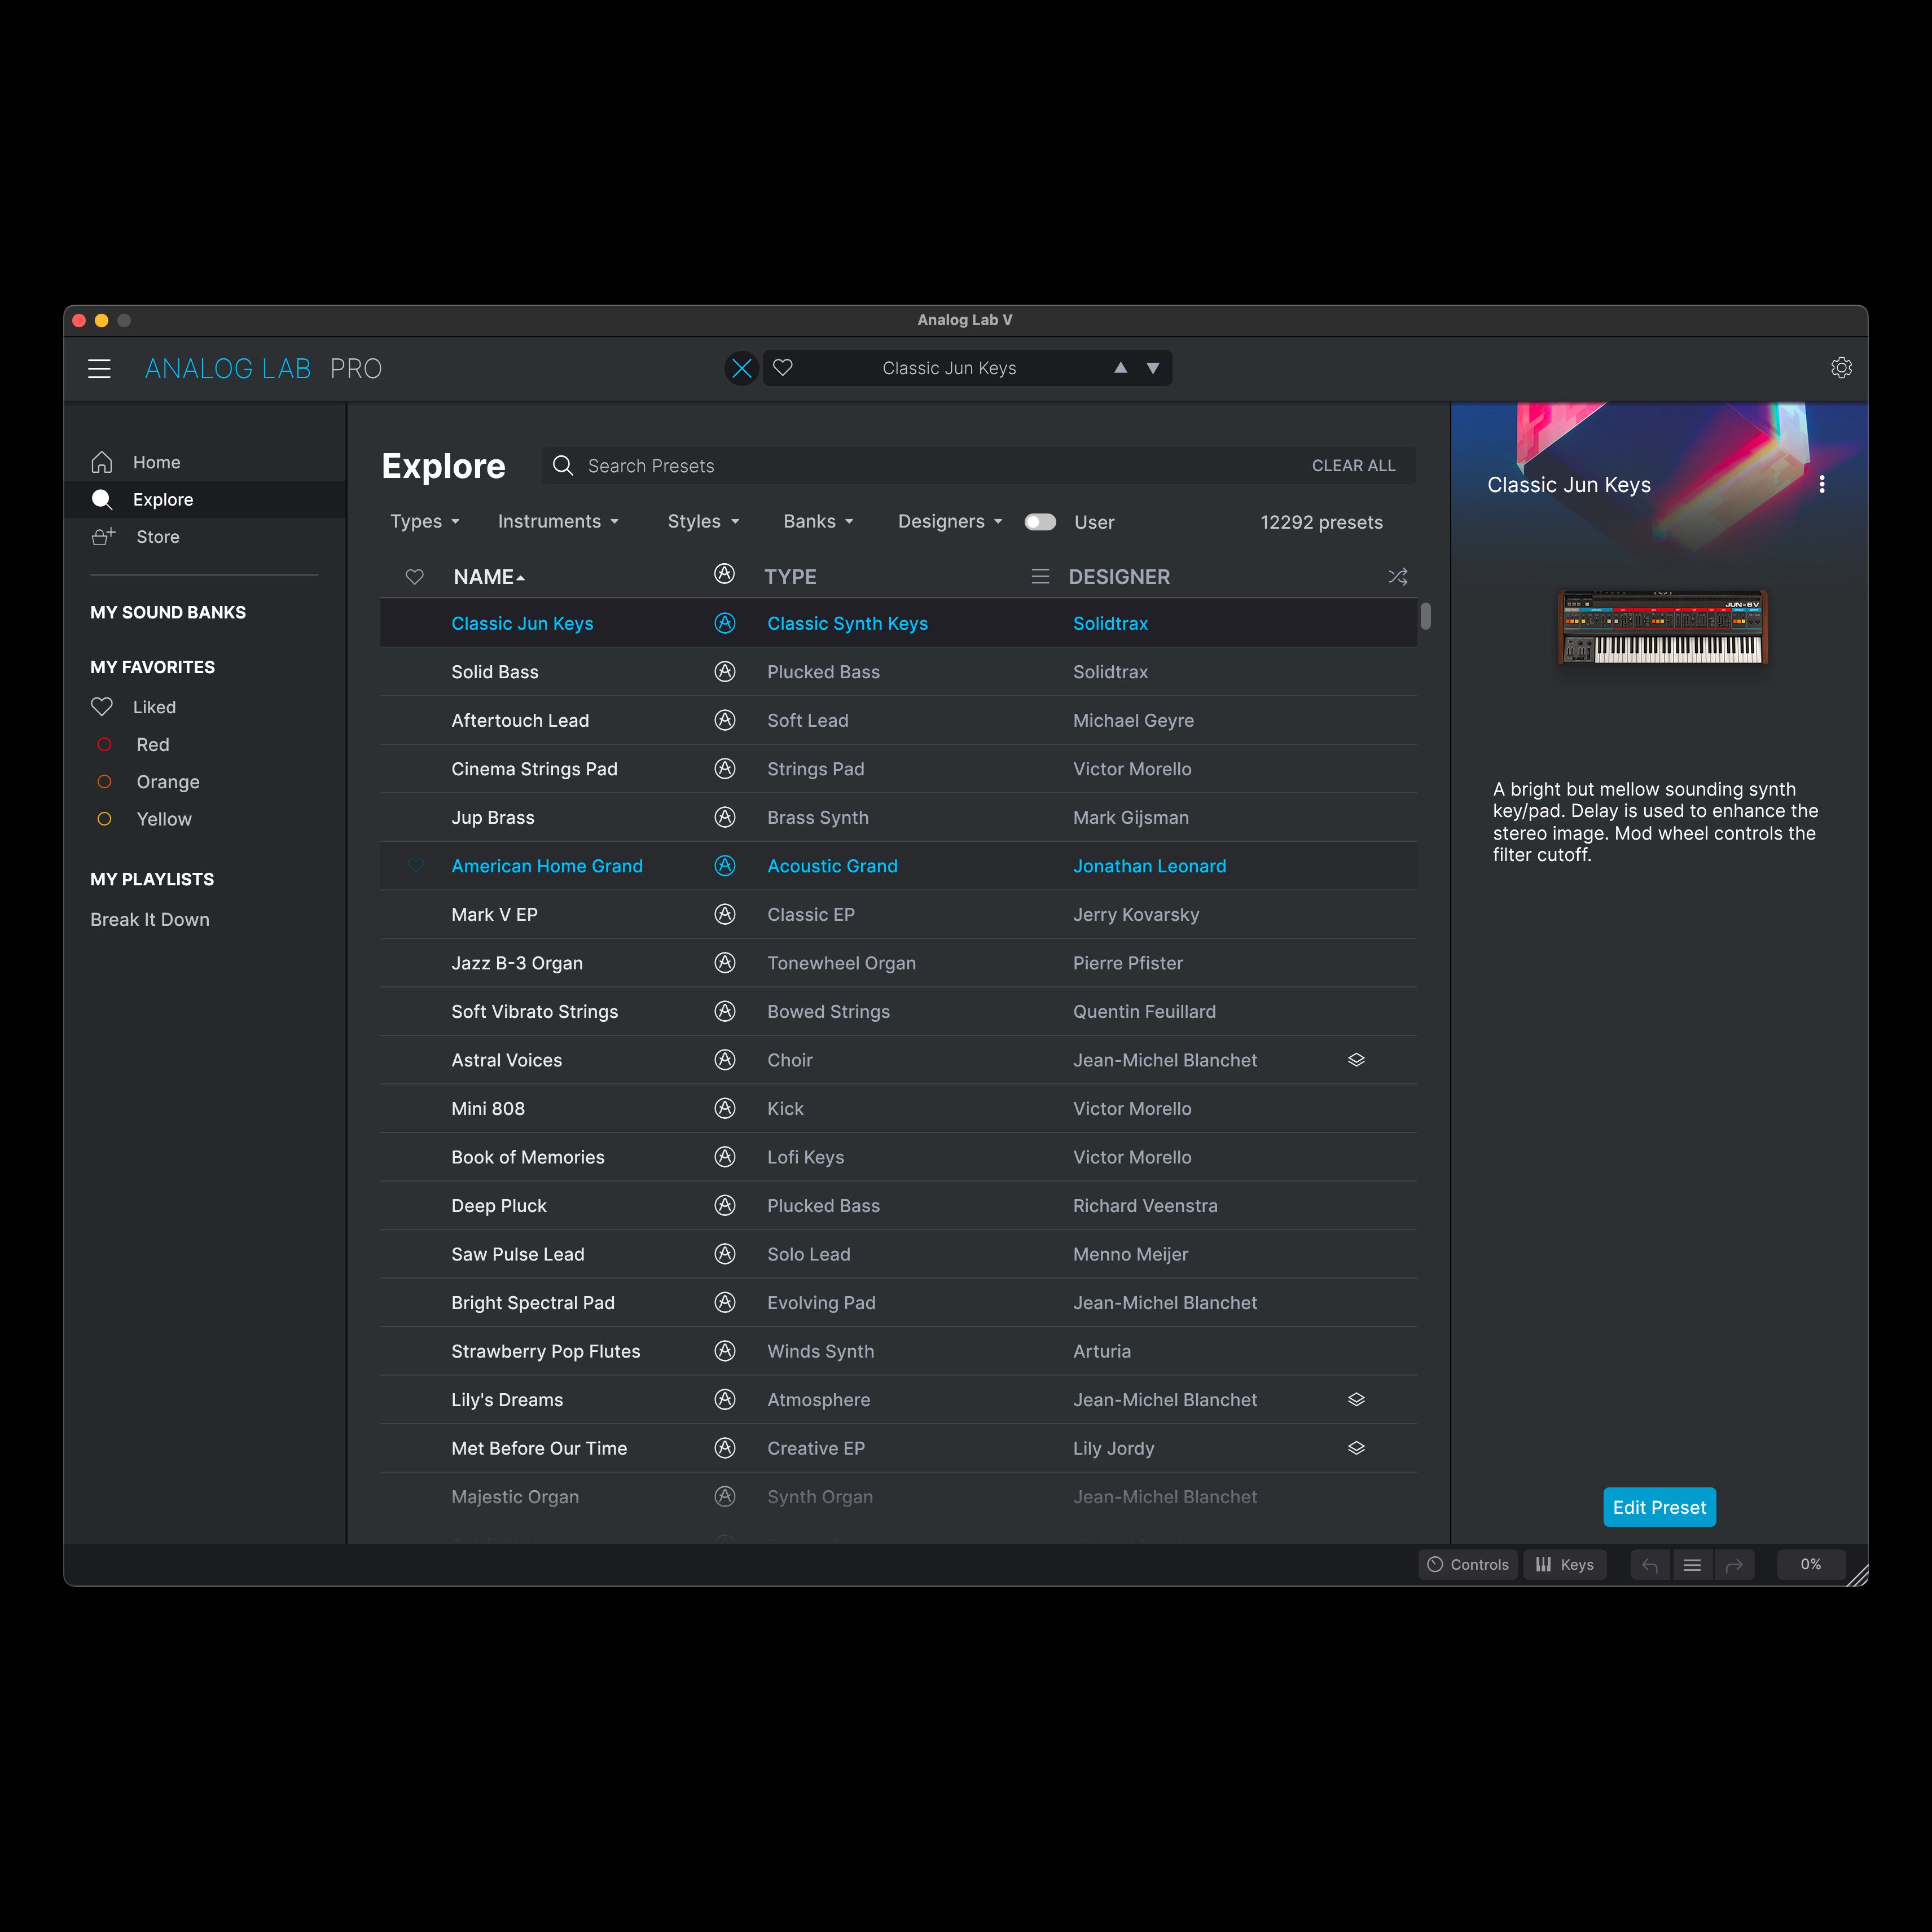The width and height of the screenshot is (1932, 1932).
Task: Open the Designers filter dropdown
Action: pyautogui.click(x=950, y=522)
